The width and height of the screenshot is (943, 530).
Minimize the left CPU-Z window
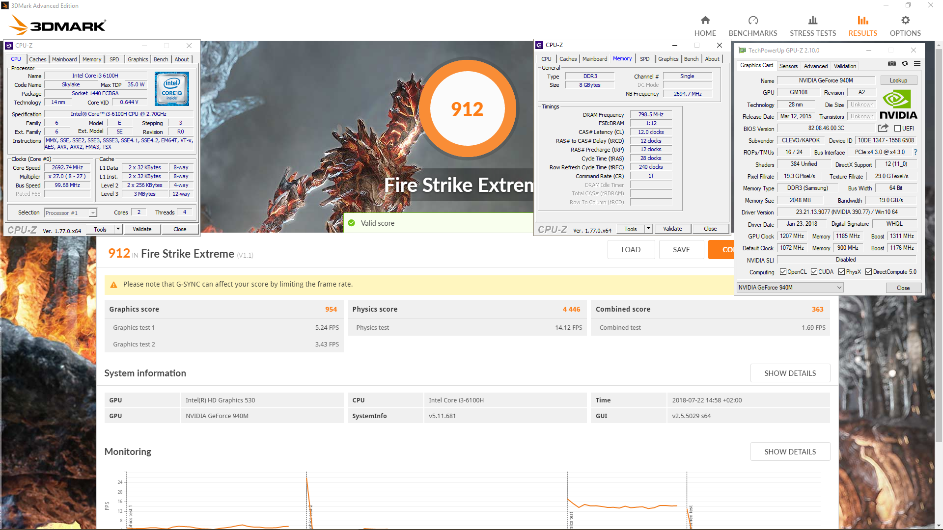coord(144,46)
